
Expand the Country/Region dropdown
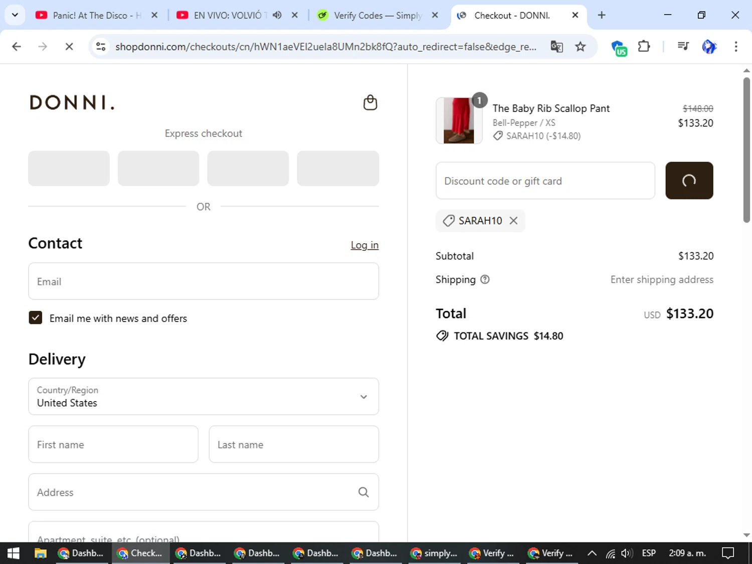click(x=204, y=397)
